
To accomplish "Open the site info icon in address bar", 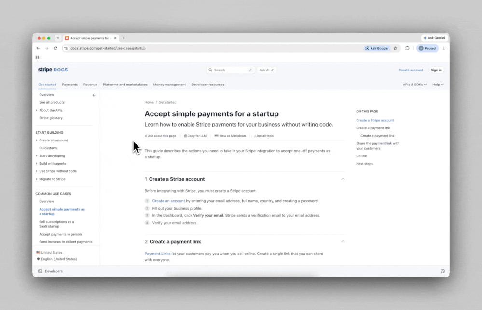I will (x=66, y=48).
